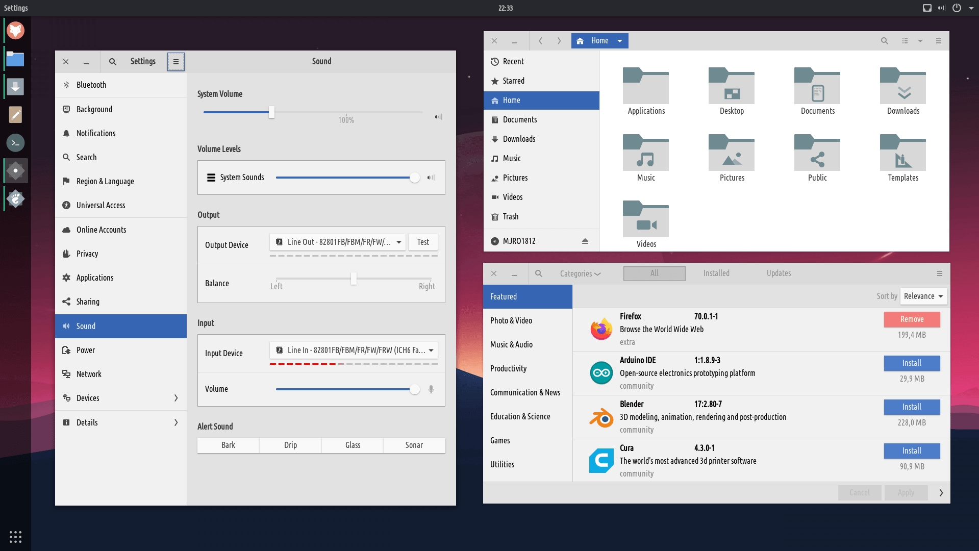
Task: Click the search icon in Settings header
Action: [113, 62]
